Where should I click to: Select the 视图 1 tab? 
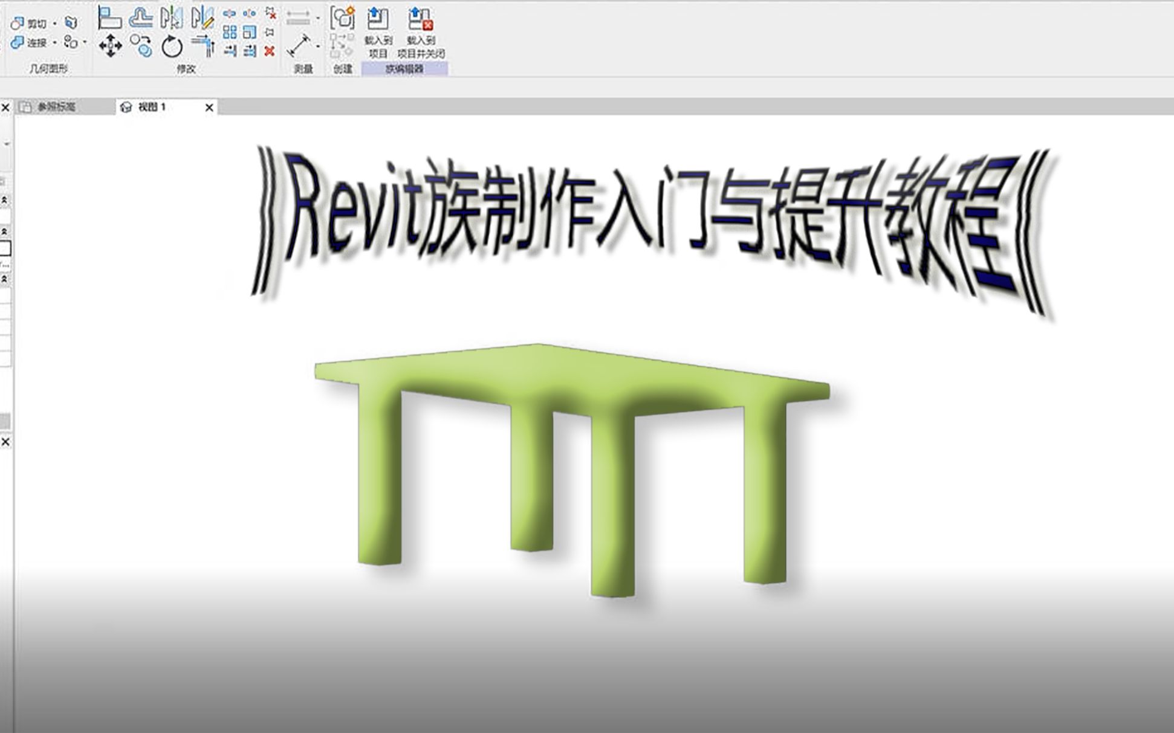(152, 107)
